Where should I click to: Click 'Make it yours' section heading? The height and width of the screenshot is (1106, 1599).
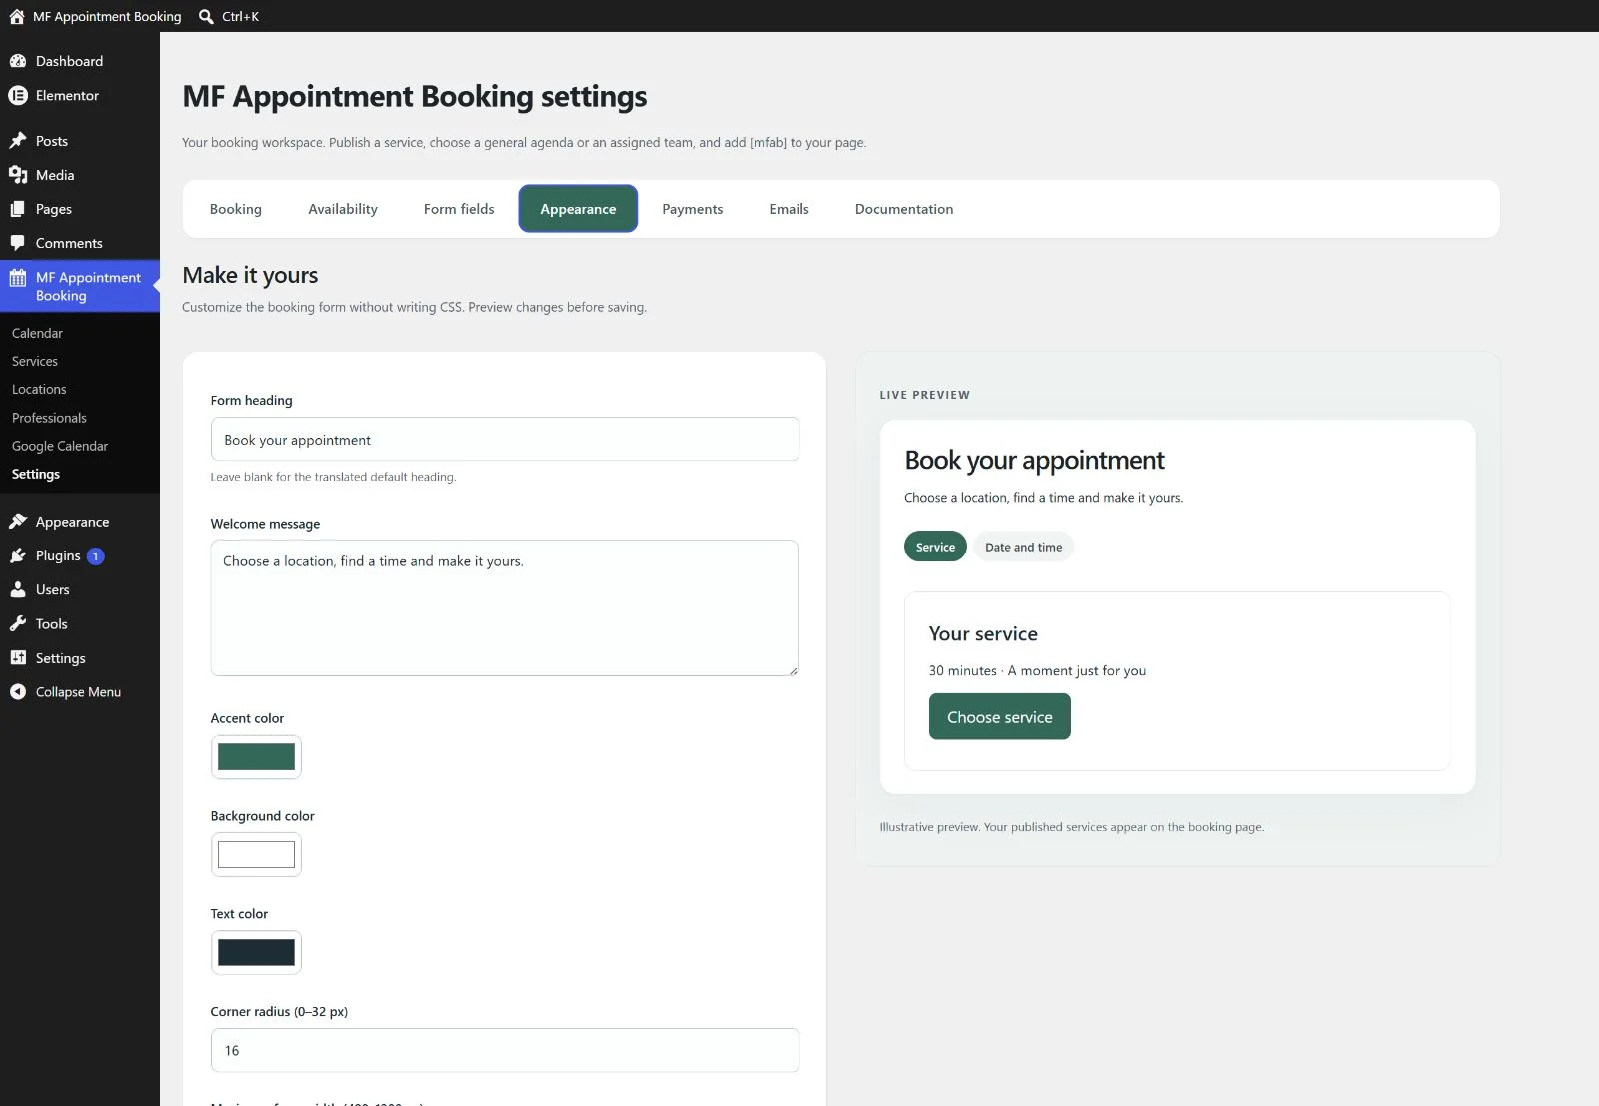tap(250, 275)
